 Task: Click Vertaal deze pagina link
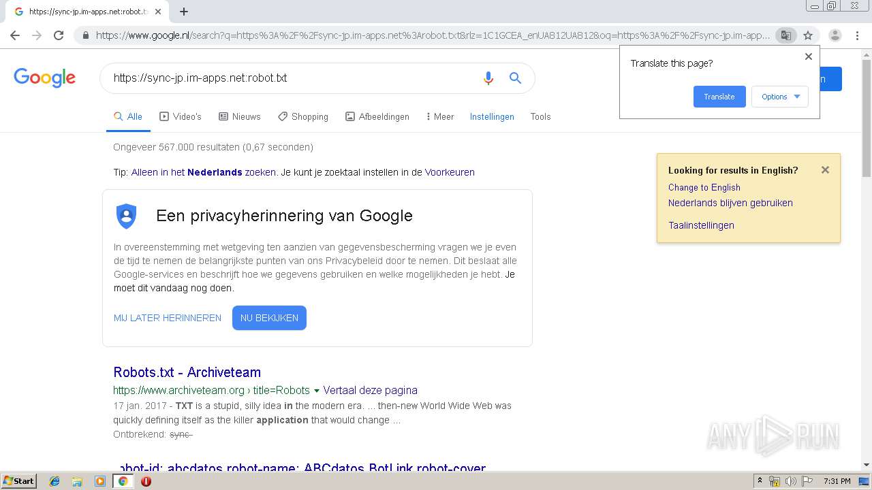coord(370,390)
